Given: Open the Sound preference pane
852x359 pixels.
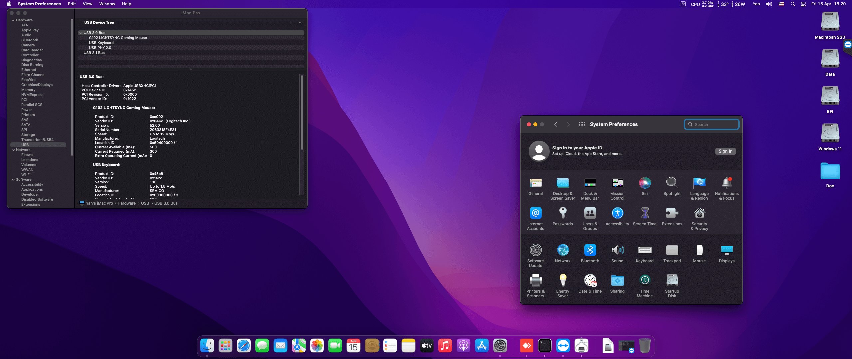Looking at the screenshot, I should point(617,254).
